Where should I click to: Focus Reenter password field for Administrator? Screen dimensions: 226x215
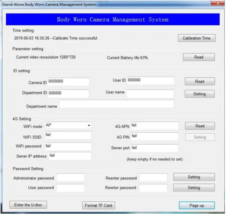pyautogui.click(x=153, y=177)
